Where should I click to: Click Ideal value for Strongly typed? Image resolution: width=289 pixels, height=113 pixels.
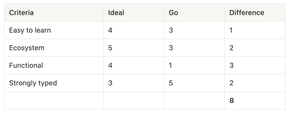(x=134, y=83)
